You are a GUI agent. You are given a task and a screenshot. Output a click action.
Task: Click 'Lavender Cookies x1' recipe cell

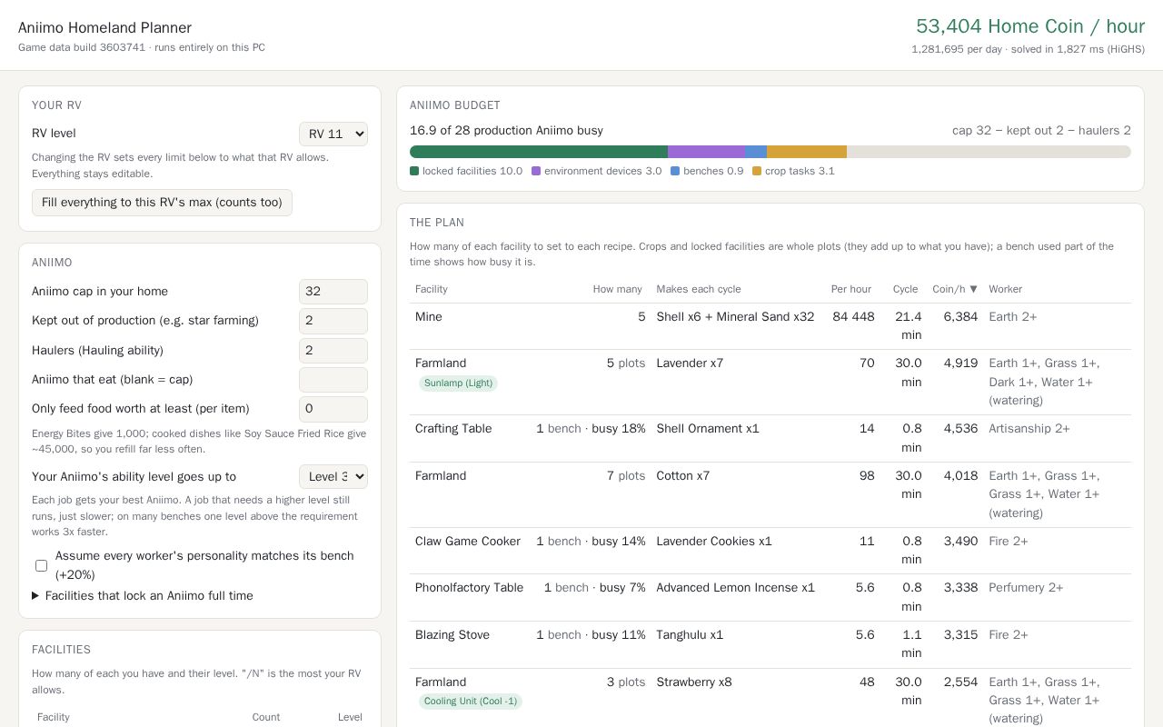(714, 542)
